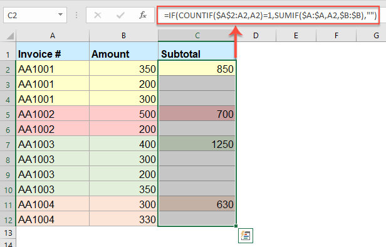Select row 7 header
Viewport: 386px width, 247px height.
(8, 144)
